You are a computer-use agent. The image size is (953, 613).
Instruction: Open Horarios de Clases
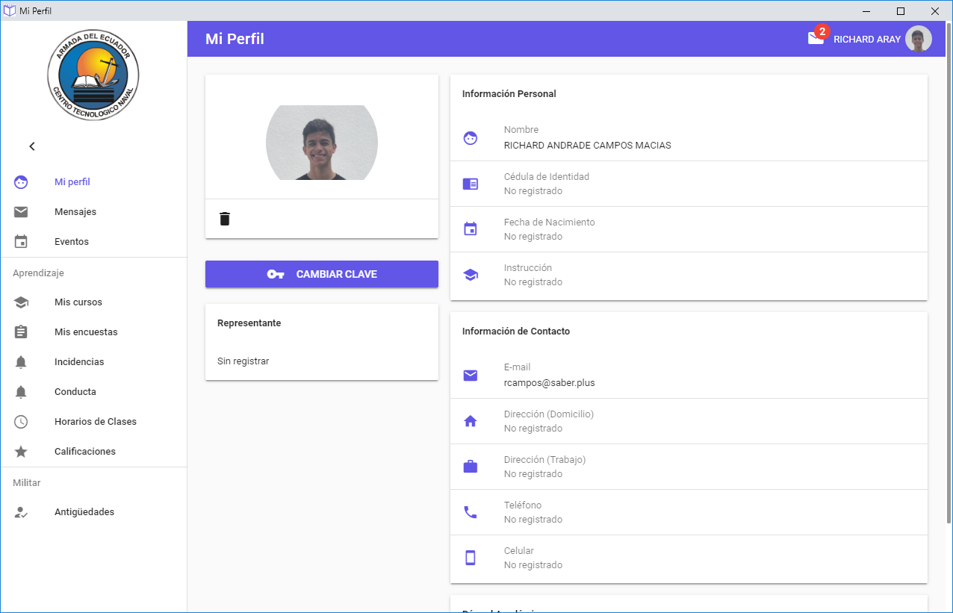pyautogui.click(x=96, y=422)
